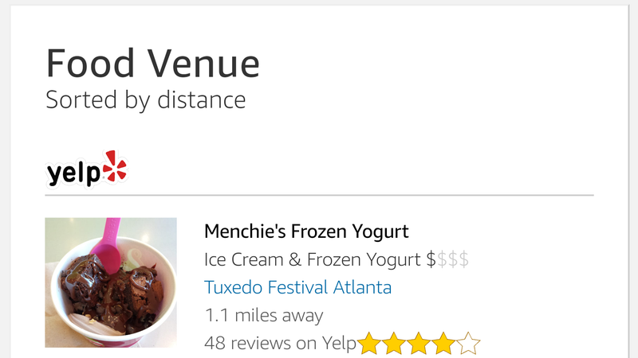This screenshot has width=638, height=358.
Task: Click the Ice Cream & Frozen Yogurt category
Action: [x=313, y=260]
